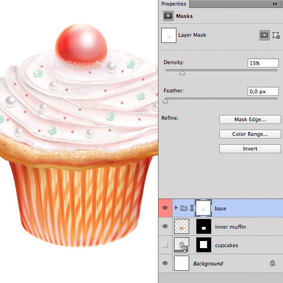Select the base layer name
The image size is (283, 283).
click(x=220, y=208)
